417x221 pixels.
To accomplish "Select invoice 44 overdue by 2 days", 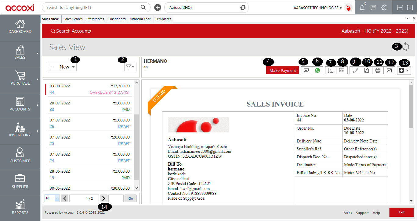I will coord(90,89).
